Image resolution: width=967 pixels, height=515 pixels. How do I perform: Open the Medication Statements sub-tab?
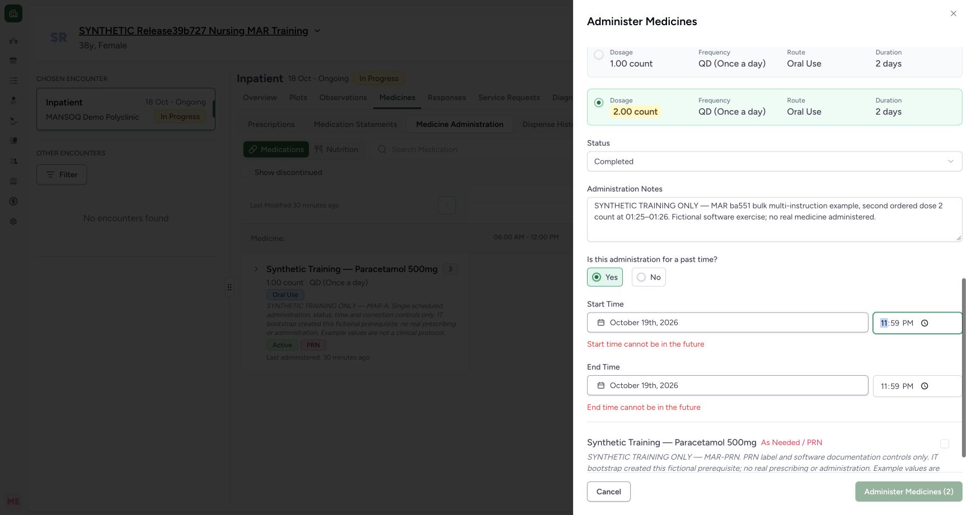[355, 124]
